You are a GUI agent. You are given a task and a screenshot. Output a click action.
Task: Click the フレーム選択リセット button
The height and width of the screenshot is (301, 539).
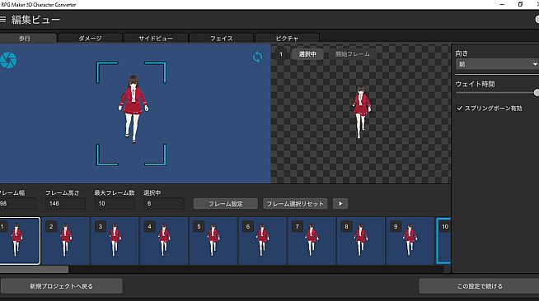tap(295, 204)
